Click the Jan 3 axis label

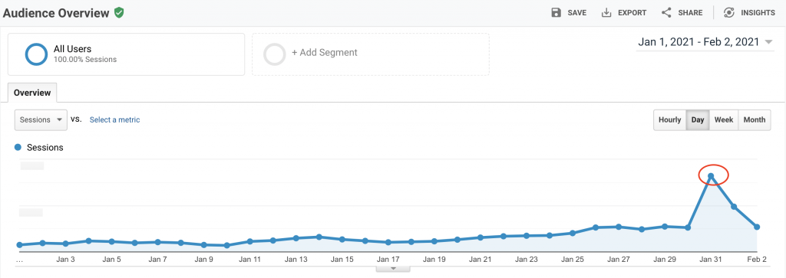[66, 260]
